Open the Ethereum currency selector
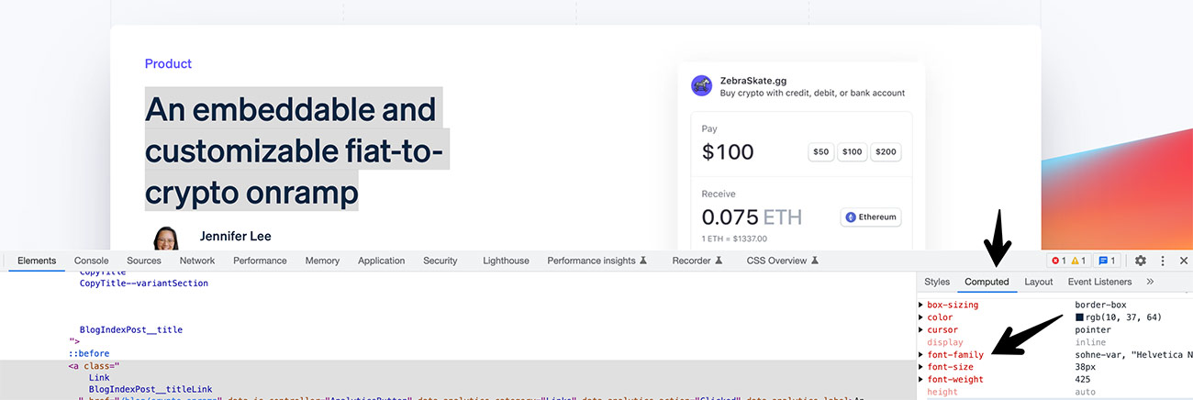The width and height of the screenshot is (1193, 400). (x=871, y=217)
